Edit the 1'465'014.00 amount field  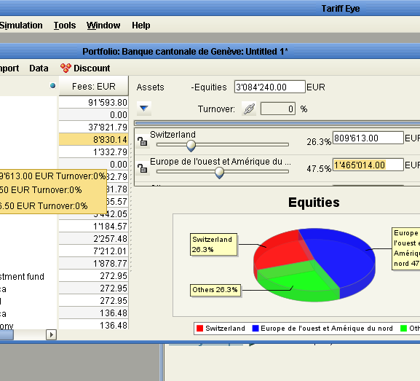pyautogui.click(x=368, y=165)
